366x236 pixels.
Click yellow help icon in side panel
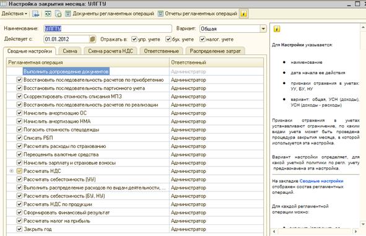coord(277,29)
